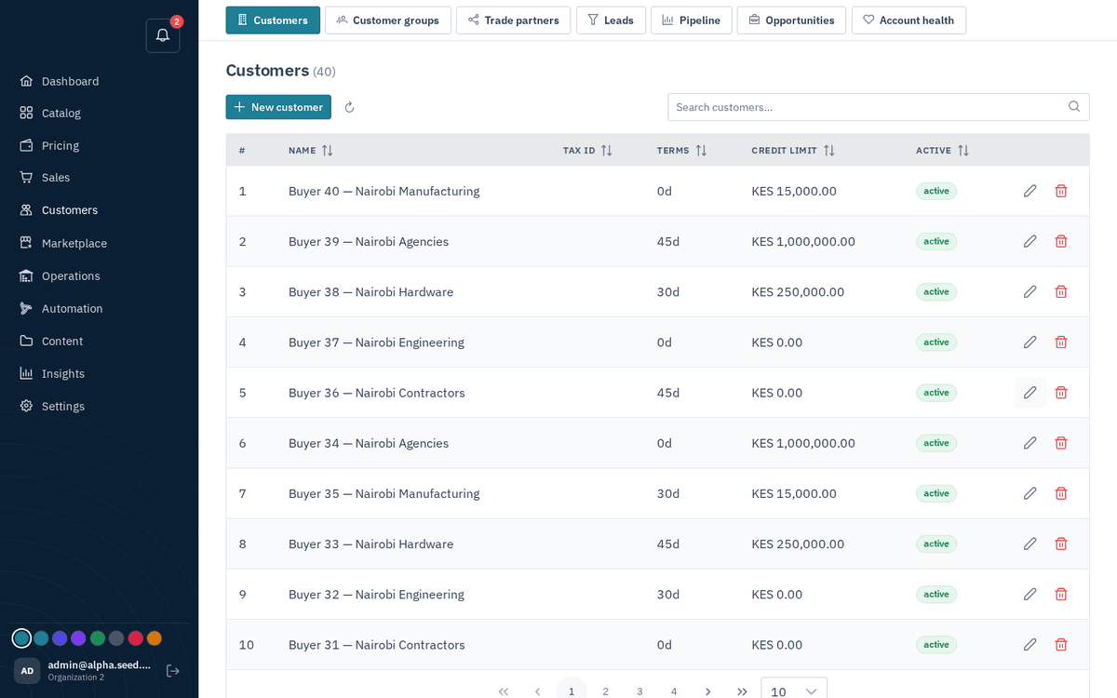This screenshot has width=1117, height=698.
Task: Delete Buyer 32 — Nairobi Engineering
Action: [1061, 594]
